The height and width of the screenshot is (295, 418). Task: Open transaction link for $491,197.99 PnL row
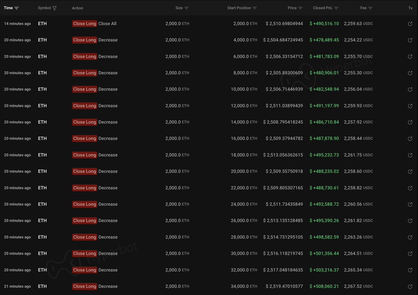pos(410,106)
